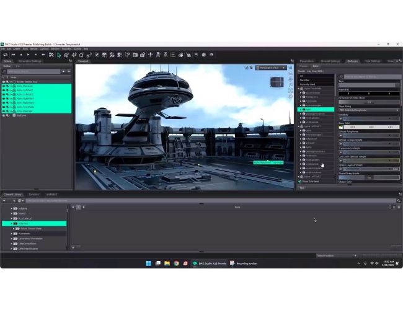Select the Favorites filter in Surfaces
Viewport: 403px width, 310px height.
click(x=305, y=80)
